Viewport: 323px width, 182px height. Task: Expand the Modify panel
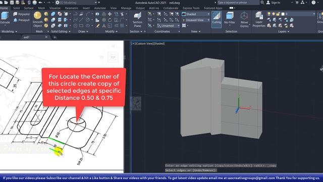click(111, 31)
